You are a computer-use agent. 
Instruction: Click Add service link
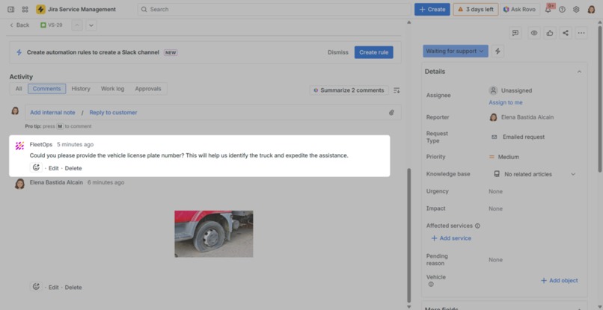pos(451,238)
